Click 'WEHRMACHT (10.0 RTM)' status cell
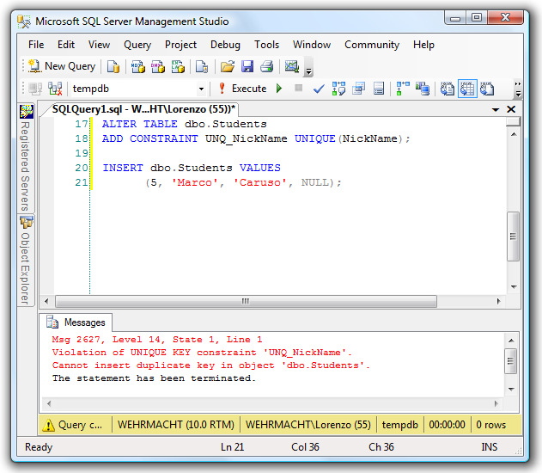The width and height of the screenshot is (542, 473). click(x=175, y=425)
